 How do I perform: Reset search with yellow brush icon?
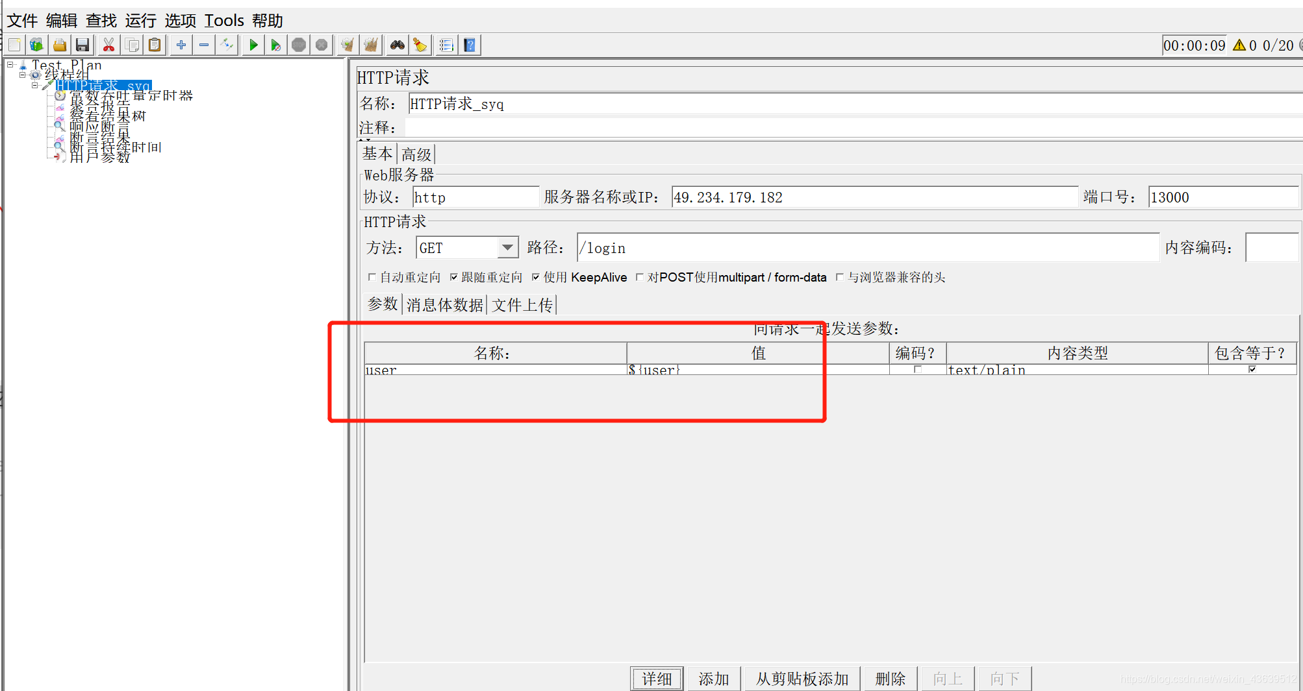[x=420, y=45]
